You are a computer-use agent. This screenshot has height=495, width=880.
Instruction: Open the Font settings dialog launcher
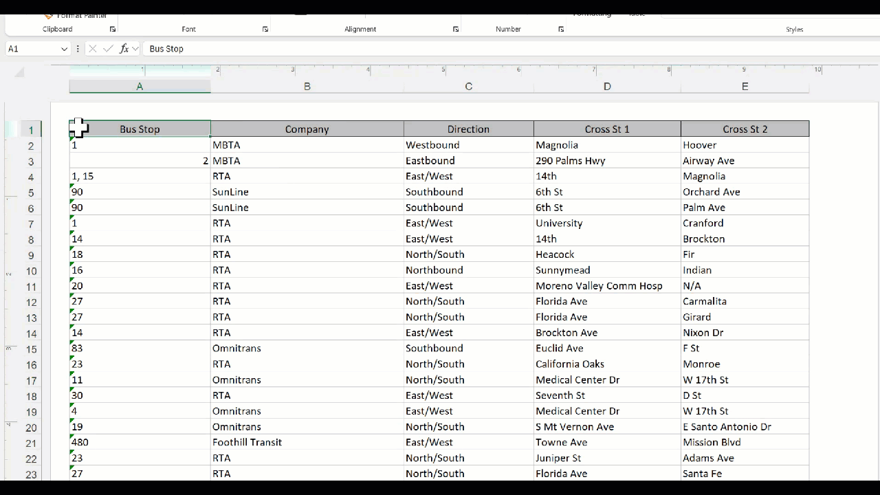click(x=265, y=30)
